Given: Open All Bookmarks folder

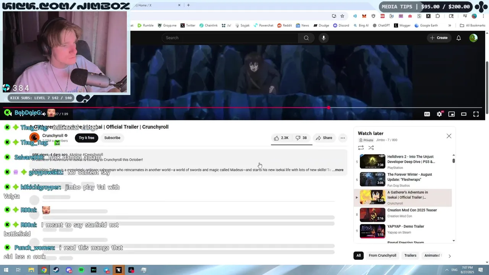Looking at the screenshot, I should pos(473,26).
